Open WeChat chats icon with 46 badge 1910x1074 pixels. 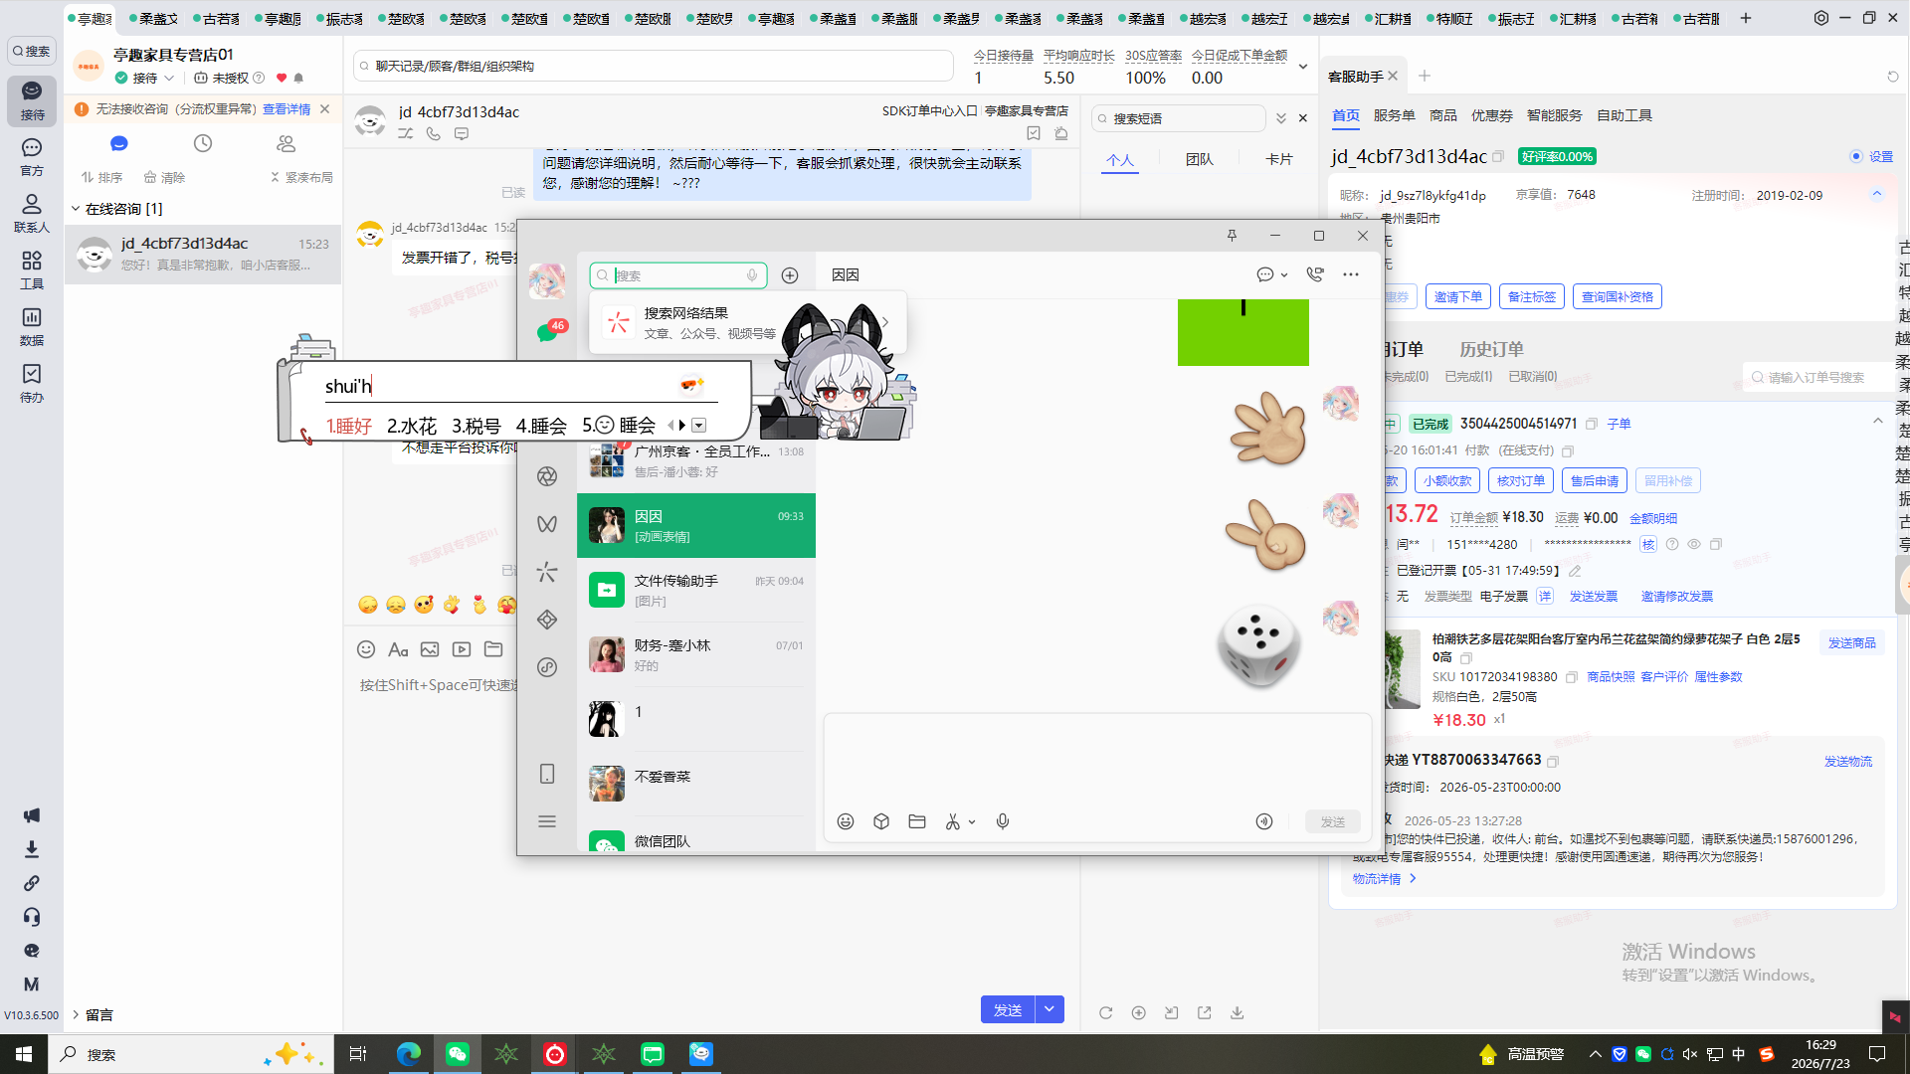pyautogui.click(x=547, y=331)
